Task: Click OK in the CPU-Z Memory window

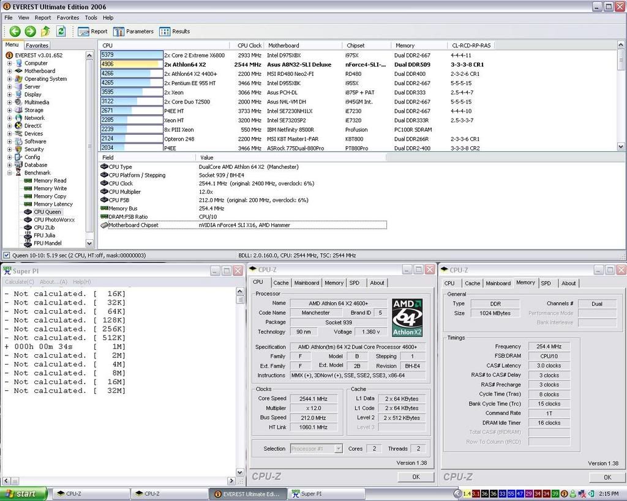Action: point(607,477)
